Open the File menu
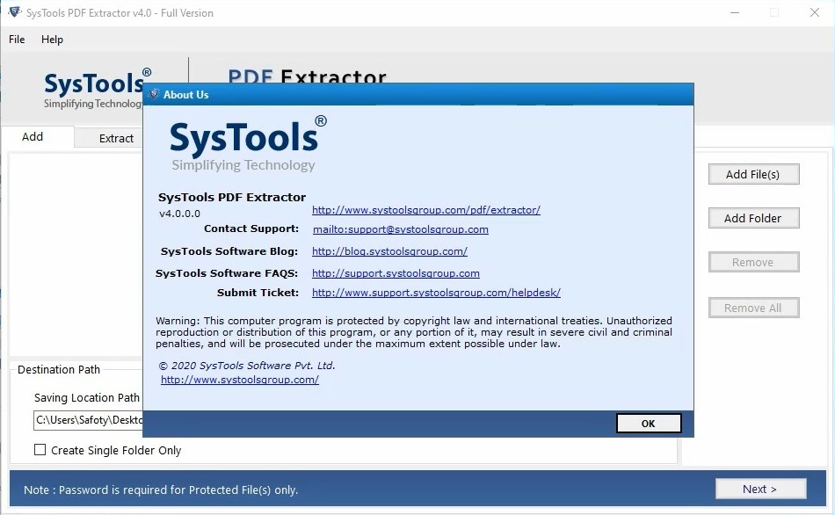Viewport: 835px width, 515px height. click(x=17, y=40)
